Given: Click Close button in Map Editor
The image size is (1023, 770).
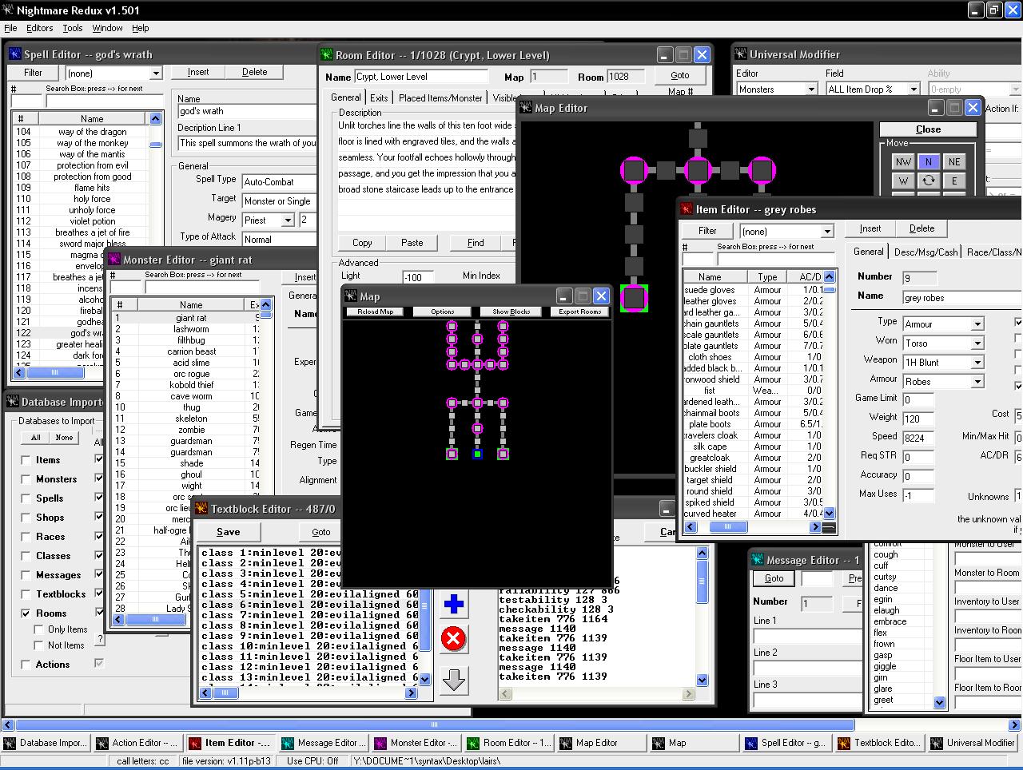Looking at the screenshot, I should 928,129.
